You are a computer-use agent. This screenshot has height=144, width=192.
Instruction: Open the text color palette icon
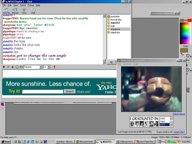pyautogui.click(x=17, y=67)
